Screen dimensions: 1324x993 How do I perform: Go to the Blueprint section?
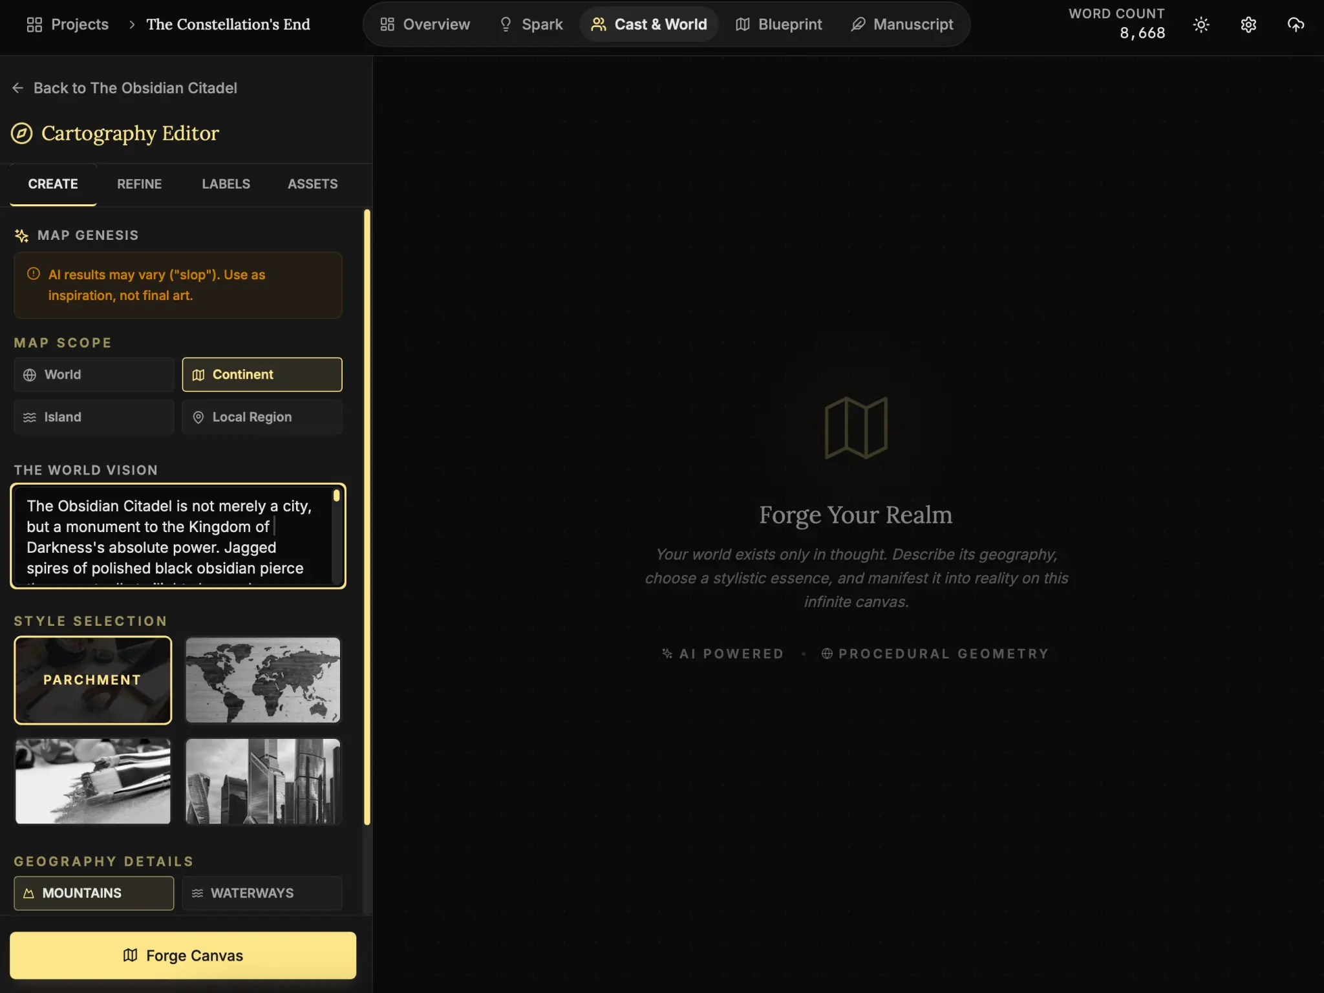(778, 25)
